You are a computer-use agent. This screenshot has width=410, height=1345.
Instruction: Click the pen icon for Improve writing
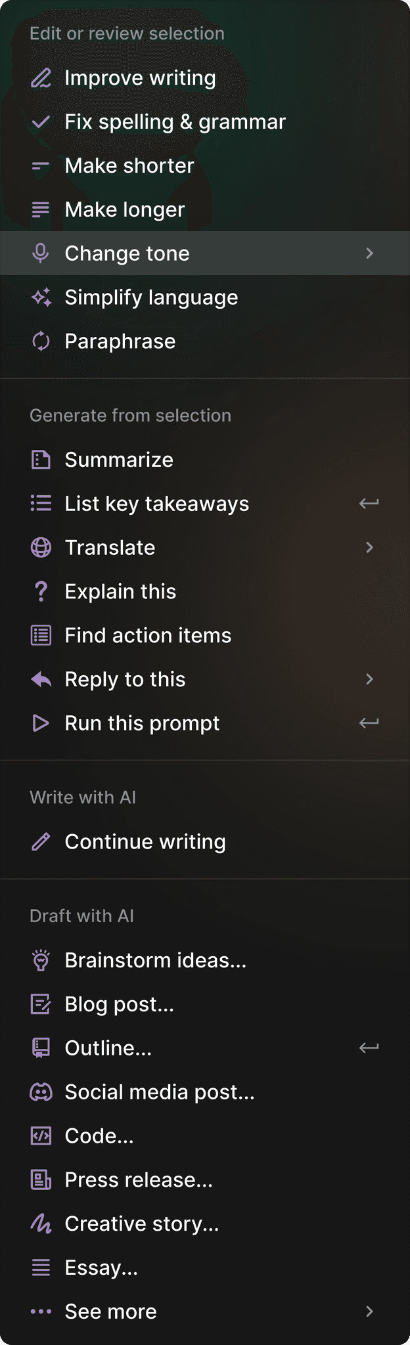pyautogui.click(x=40, y=77)
